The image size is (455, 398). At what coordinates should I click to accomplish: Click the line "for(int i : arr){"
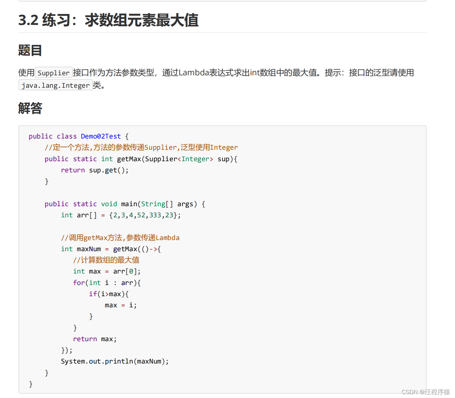point(107,283)
